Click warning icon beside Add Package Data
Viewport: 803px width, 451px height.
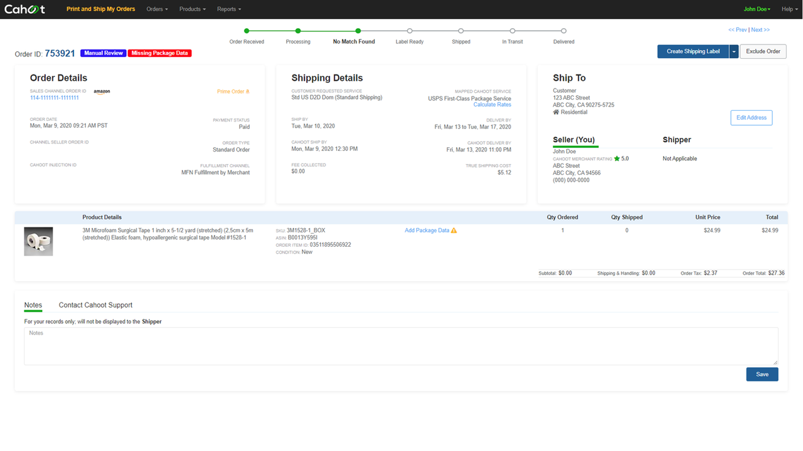click(x=452, y=231)
